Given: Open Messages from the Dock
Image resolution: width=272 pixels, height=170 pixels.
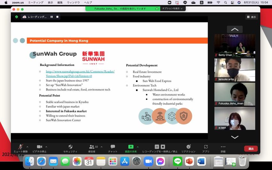Looking at the screenshot, I should 65,161.
